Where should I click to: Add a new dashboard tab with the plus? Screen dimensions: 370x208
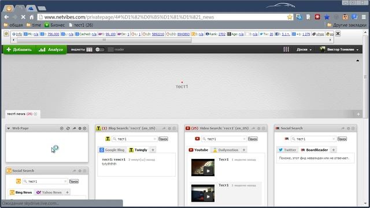point(358,114)
